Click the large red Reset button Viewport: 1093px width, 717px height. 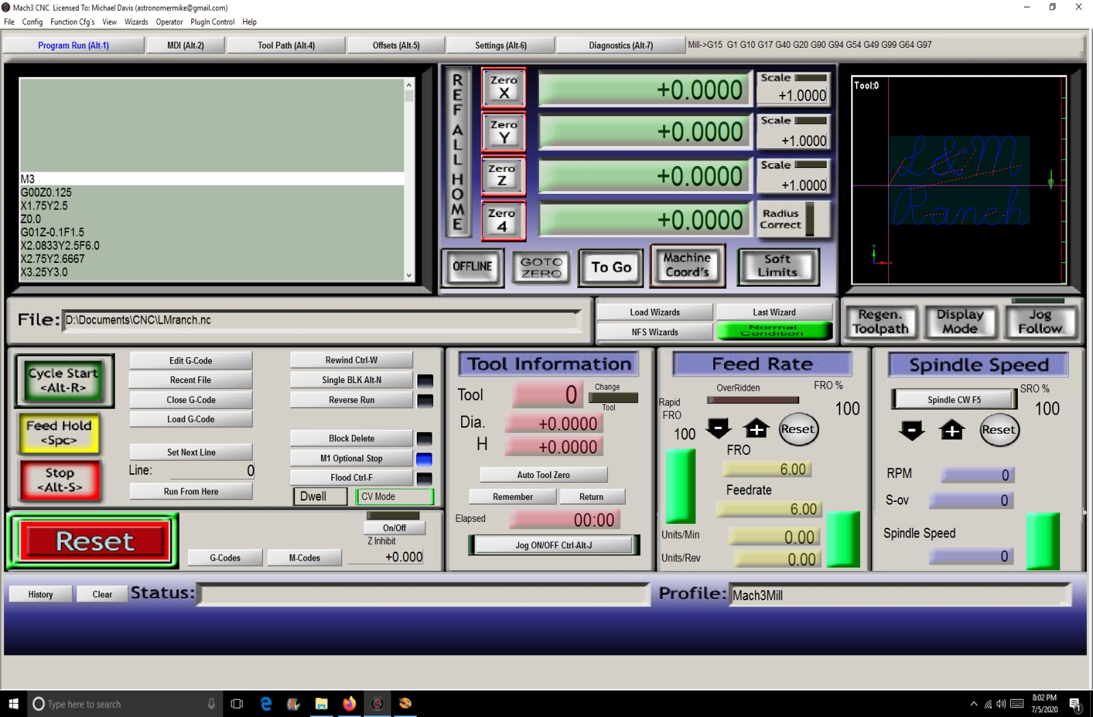point(94,541)
